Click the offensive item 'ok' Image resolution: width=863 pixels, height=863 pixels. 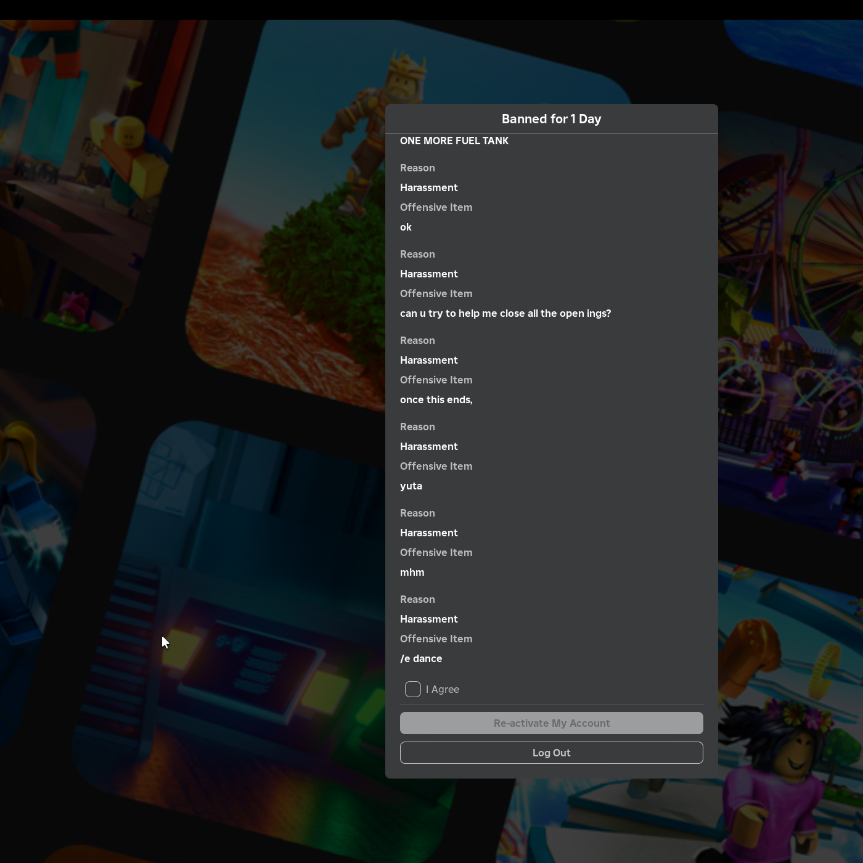click(x=406, y=227)
